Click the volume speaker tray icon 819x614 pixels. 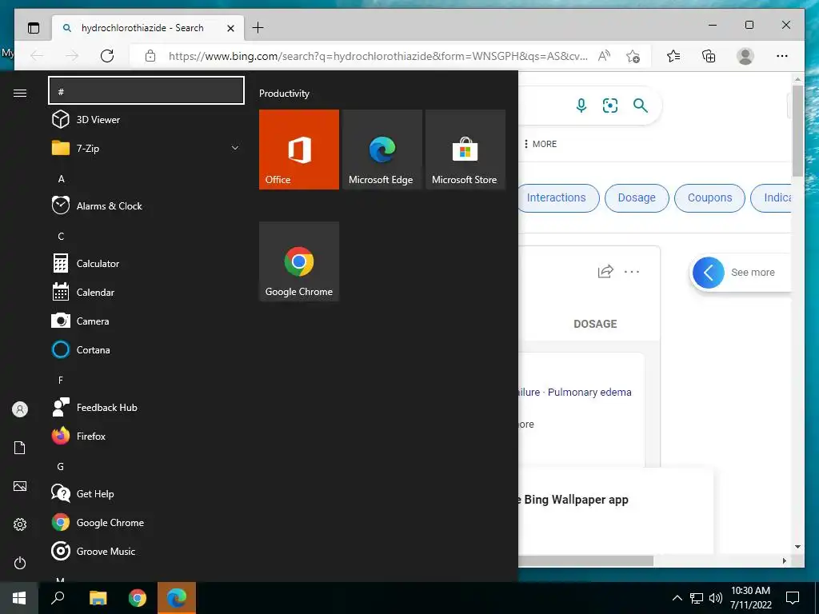click(x=716, y=598)
